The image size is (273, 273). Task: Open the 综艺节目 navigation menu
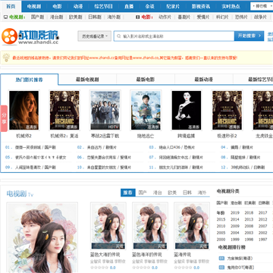[103, 6]
